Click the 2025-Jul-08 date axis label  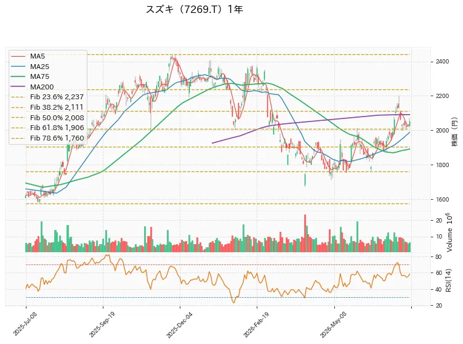pyautogui.click(x=25, y=324)
